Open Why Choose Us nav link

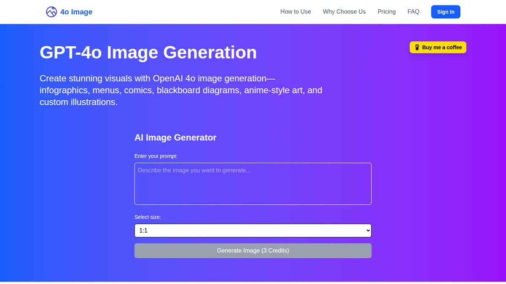point(344,12)
